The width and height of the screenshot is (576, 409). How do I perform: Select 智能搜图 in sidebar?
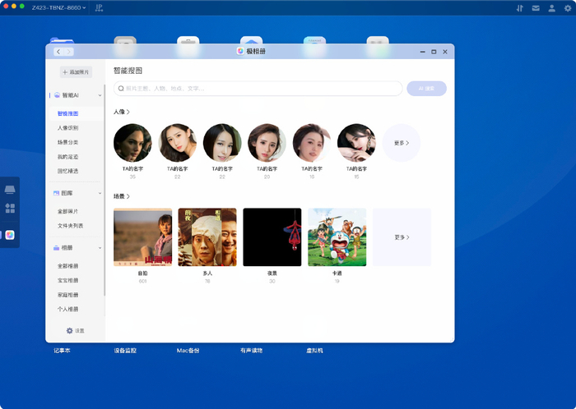[x=68, y=113]
